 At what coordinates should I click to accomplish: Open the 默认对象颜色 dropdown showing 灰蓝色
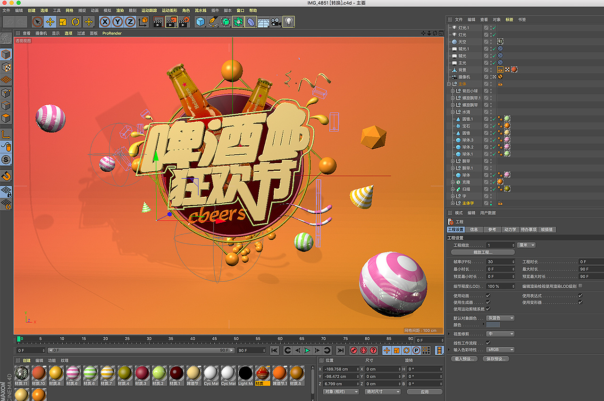coord(500,318)
